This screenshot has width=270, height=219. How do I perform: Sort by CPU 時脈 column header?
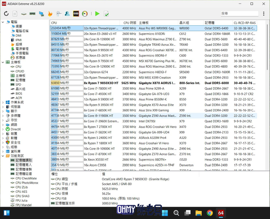point(129,23)
